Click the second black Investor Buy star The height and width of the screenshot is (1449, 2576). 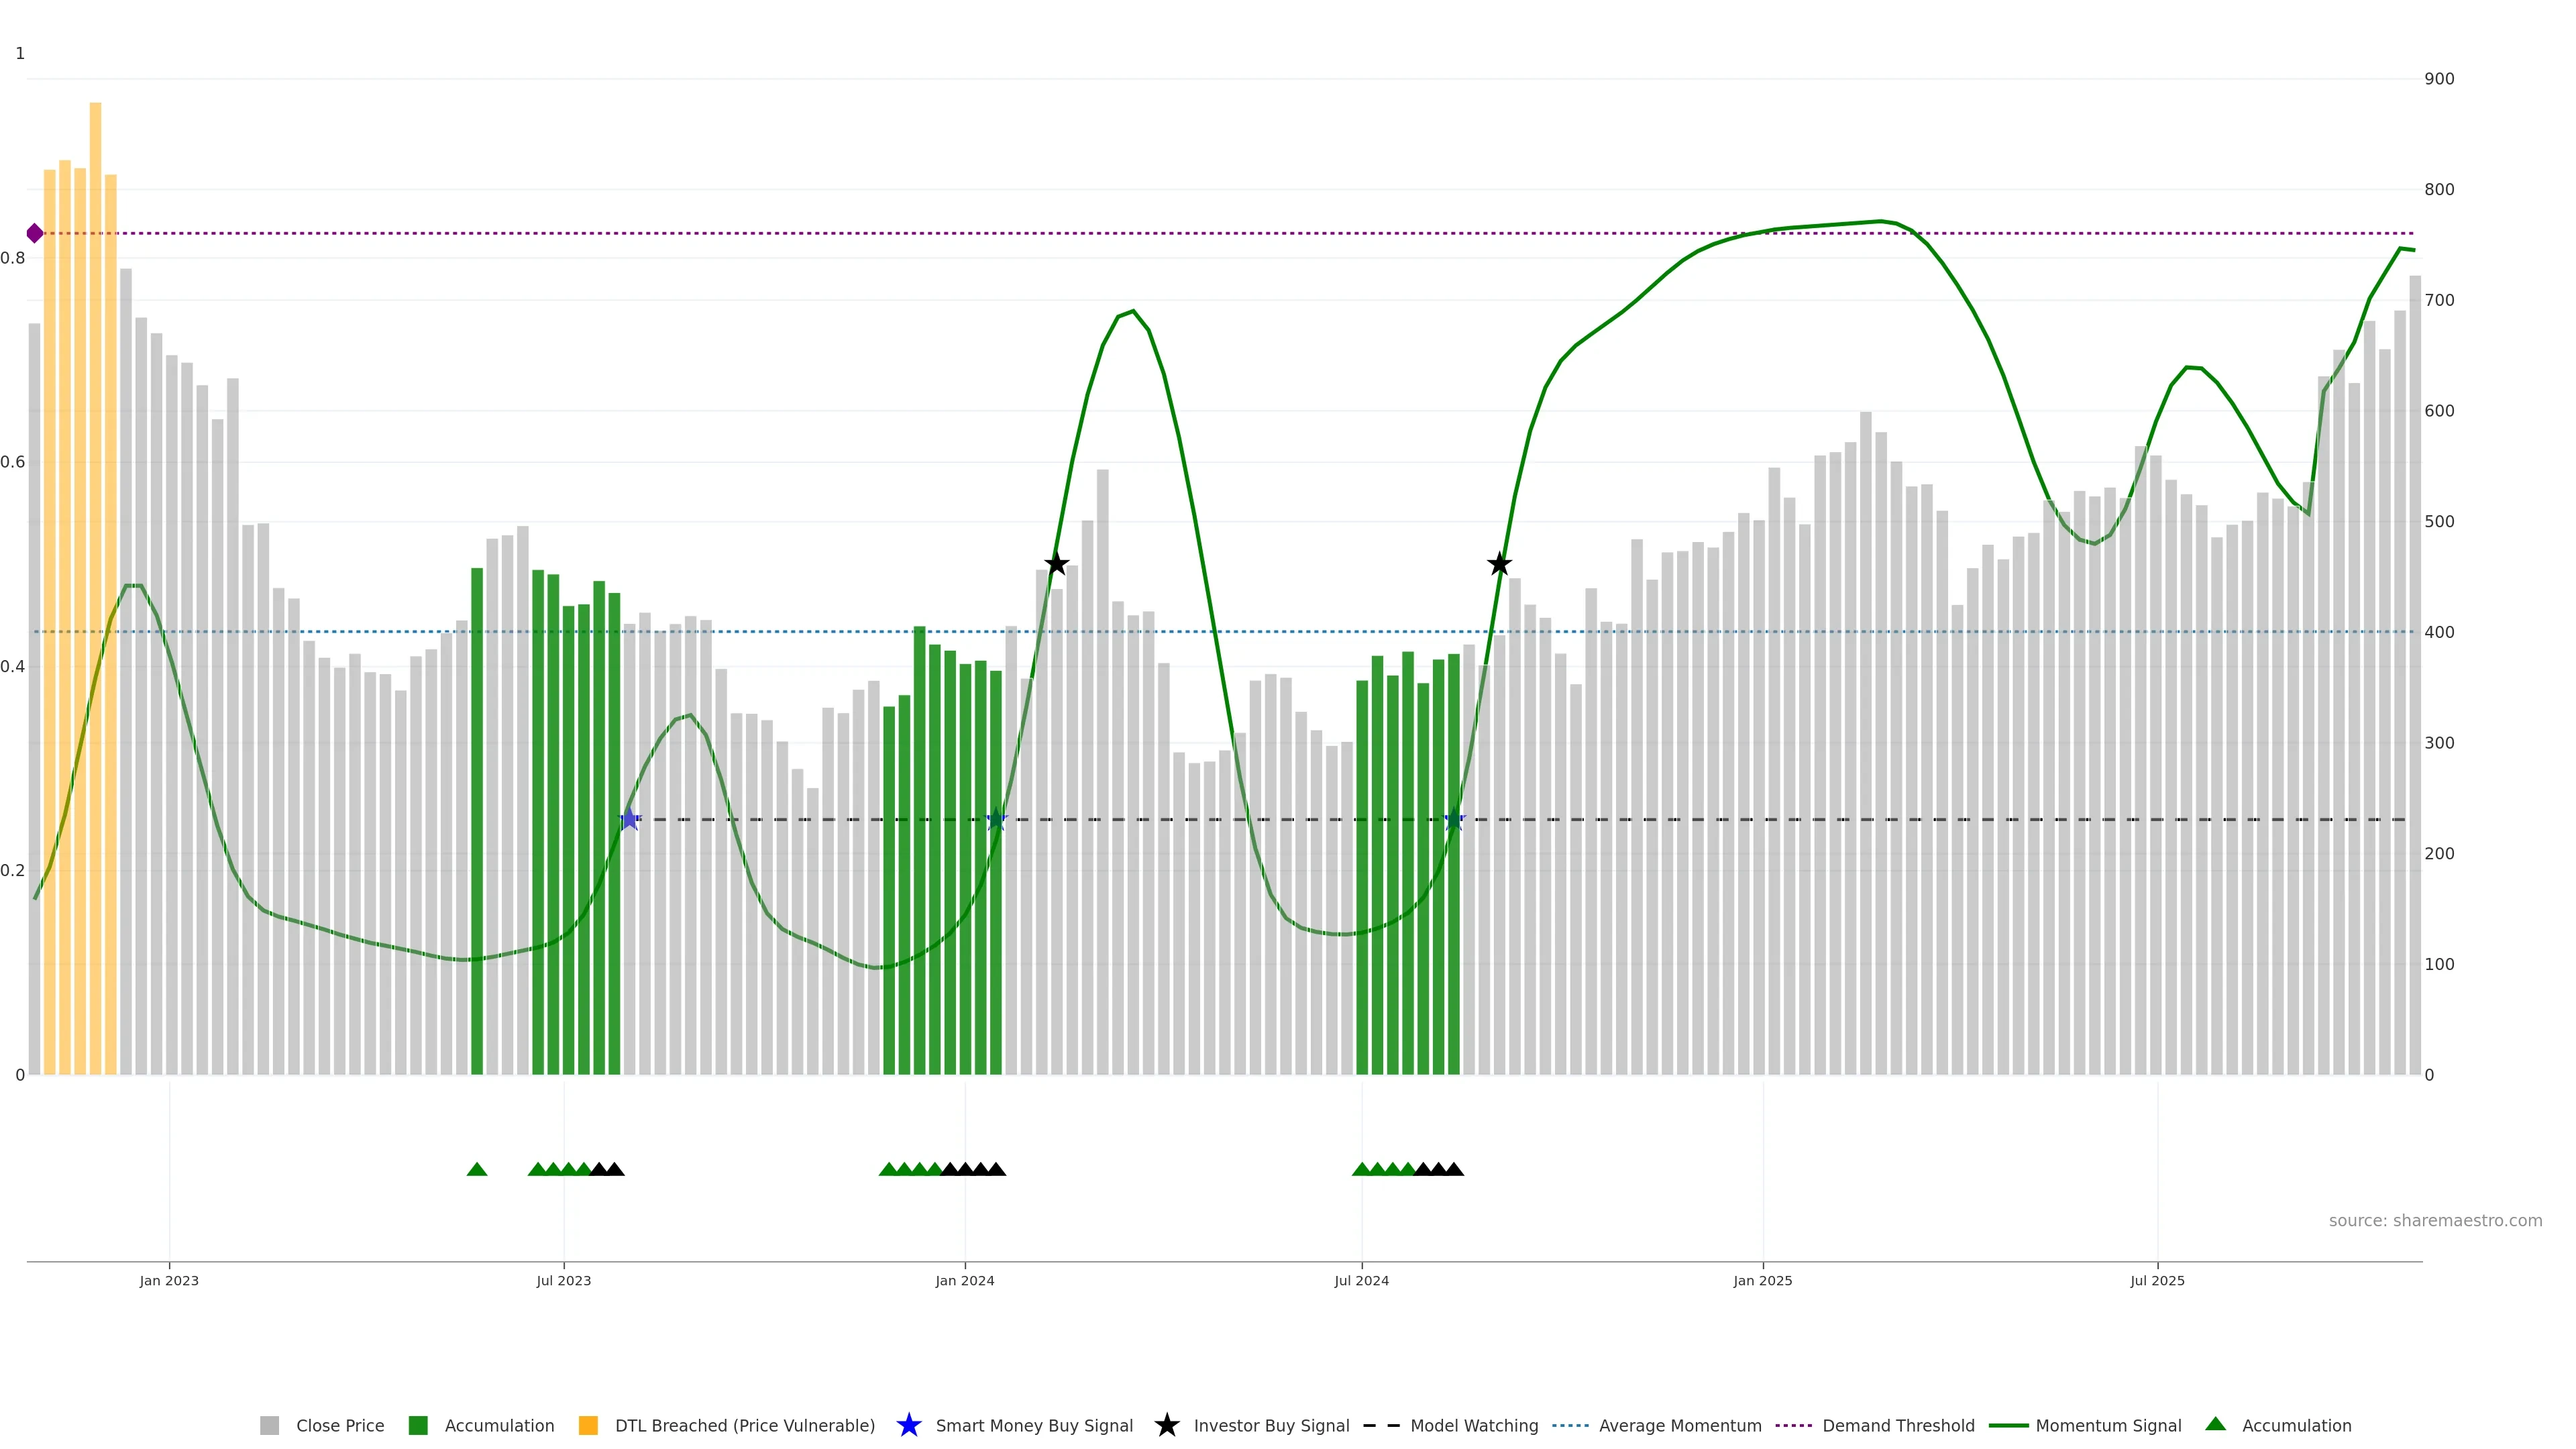click(1498, 564)
